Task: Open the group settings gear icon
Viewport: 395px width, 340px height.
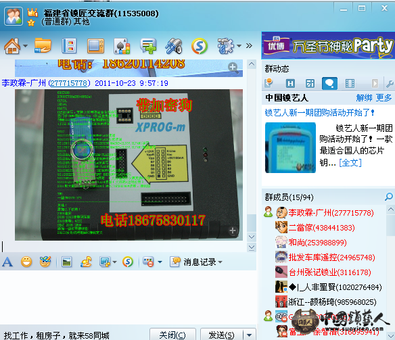Action: point(225,46)
